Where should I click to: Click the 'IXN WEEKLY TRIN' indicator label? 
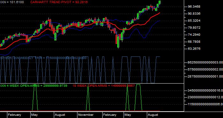tap(43, 58)
